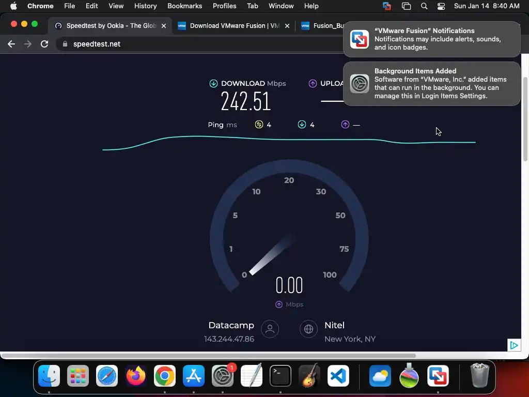Open the Tab menu

click(x=252, y=6)
